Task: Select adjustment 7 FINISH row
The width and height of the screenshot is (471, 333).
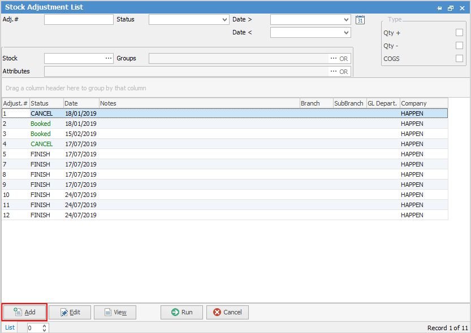Action: (225, 165)
